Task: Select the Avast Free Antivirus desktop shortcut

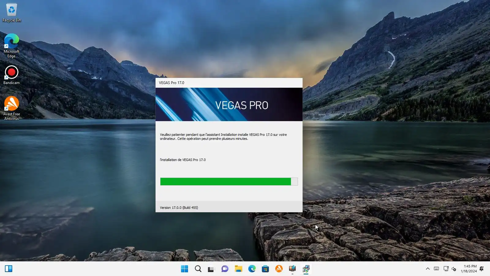Action: click(12, 108)
